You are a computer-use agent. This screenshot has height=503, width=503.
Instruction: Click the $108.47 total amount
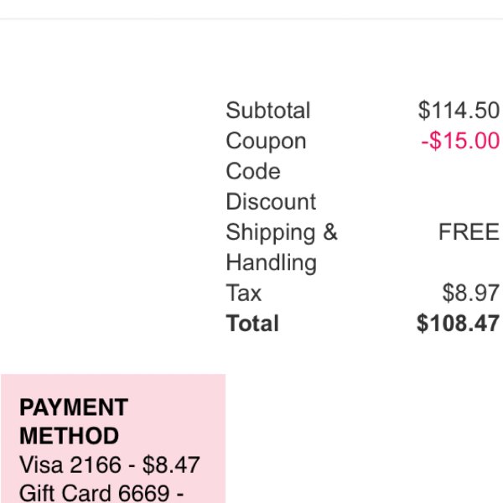click(x=458, y=323)
